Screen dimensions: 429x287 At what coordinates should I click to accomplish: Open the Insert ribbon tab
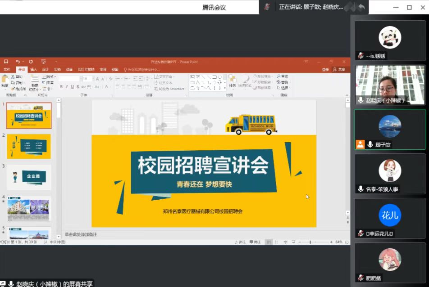[33, 70]
